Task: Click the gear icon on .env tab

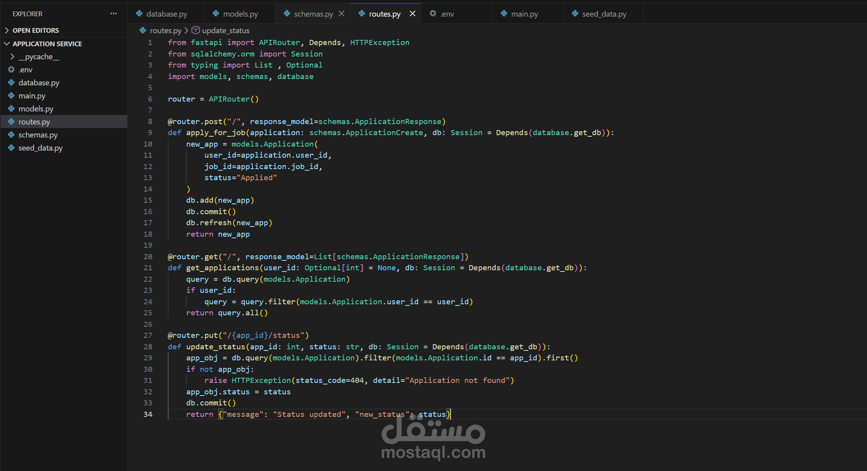Action: click(x=433, y=13)
